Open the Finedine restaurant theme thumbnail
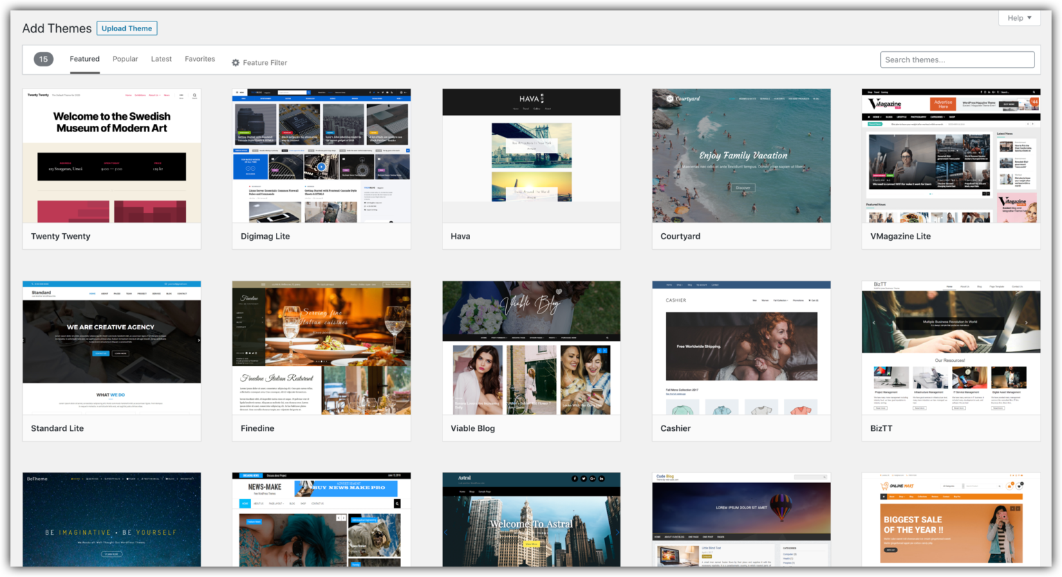Screen dimensions: 1062x577 [322, 347]
